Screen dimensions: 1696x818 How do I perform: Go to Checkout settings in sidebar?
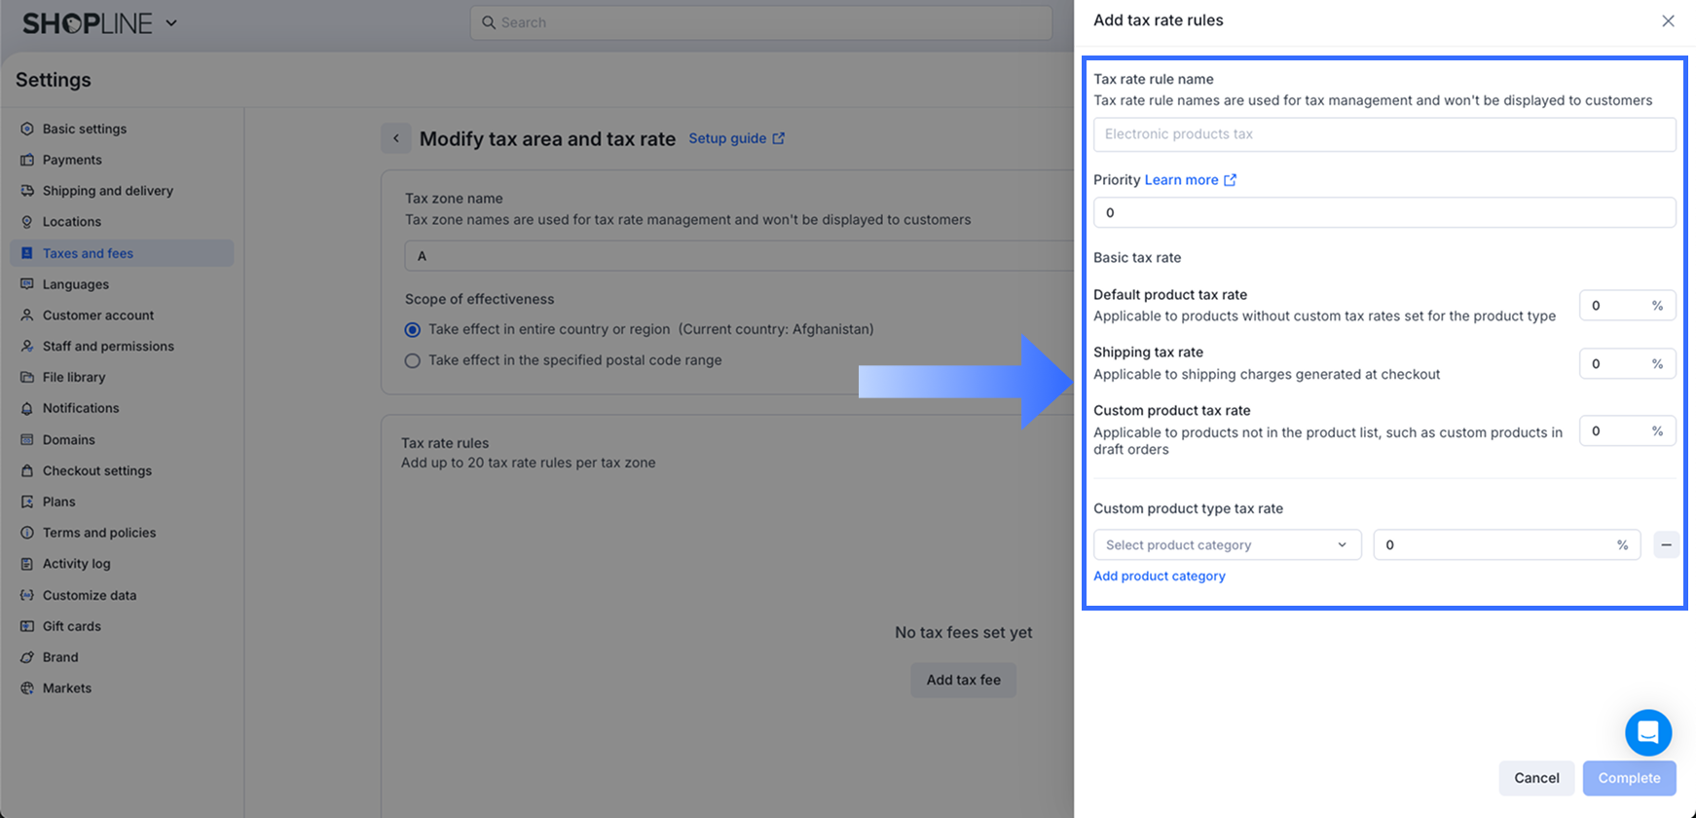coord(97,470)
